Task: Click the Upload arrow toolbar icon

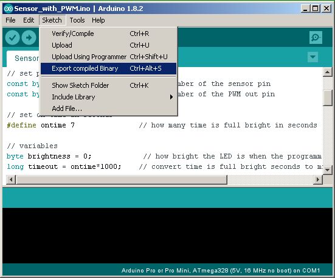Action: 29,38
